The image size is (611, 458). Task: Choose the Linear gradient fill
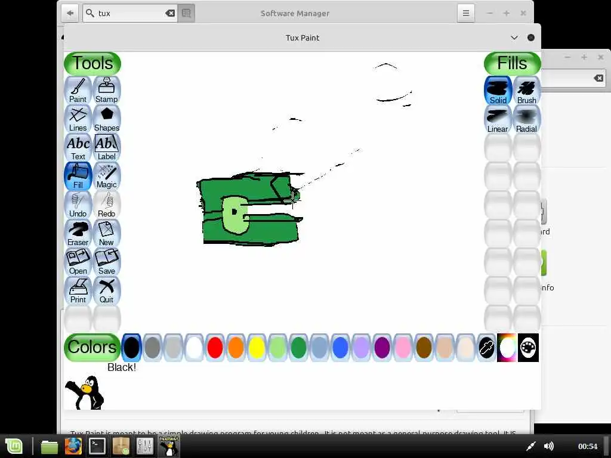tap(498, 119)
